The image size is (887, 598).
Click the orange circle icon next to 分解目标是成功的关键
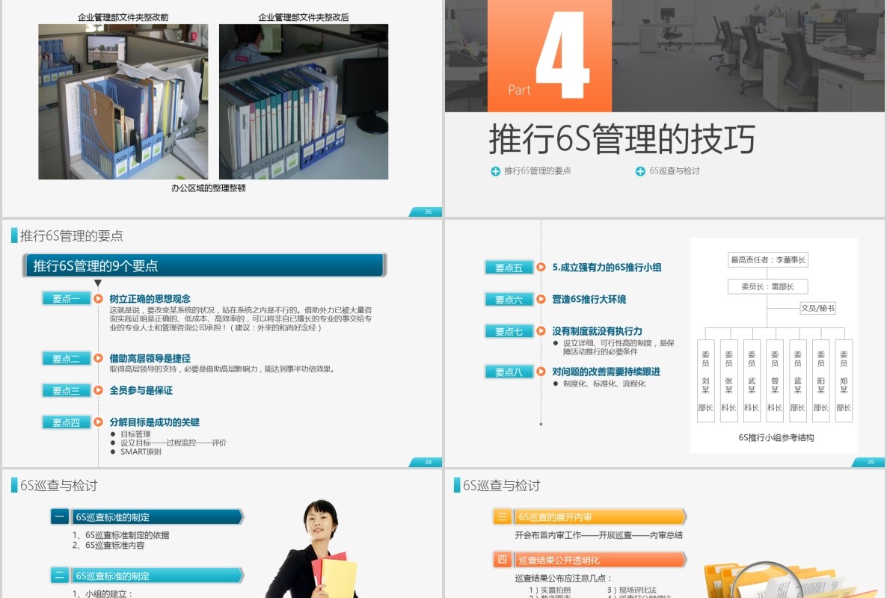99,422
